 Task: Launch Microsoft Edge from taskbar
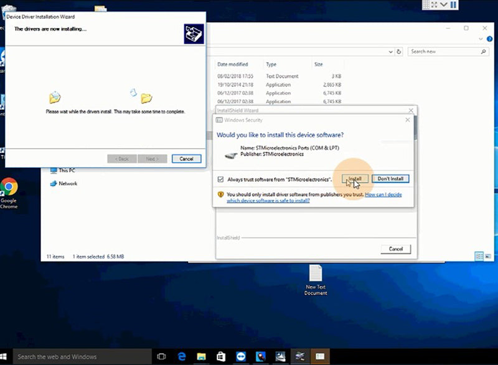[182, 357]
